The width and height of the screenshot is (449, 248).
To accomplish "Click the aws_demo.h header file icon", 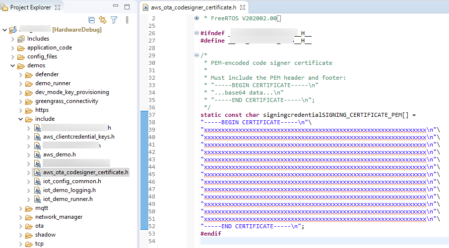I will [x=38, y=154].
